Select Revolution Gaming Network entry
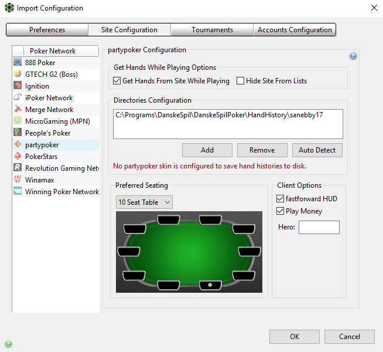The height and width of the screenshot is (352, 383). coord(56,168)
